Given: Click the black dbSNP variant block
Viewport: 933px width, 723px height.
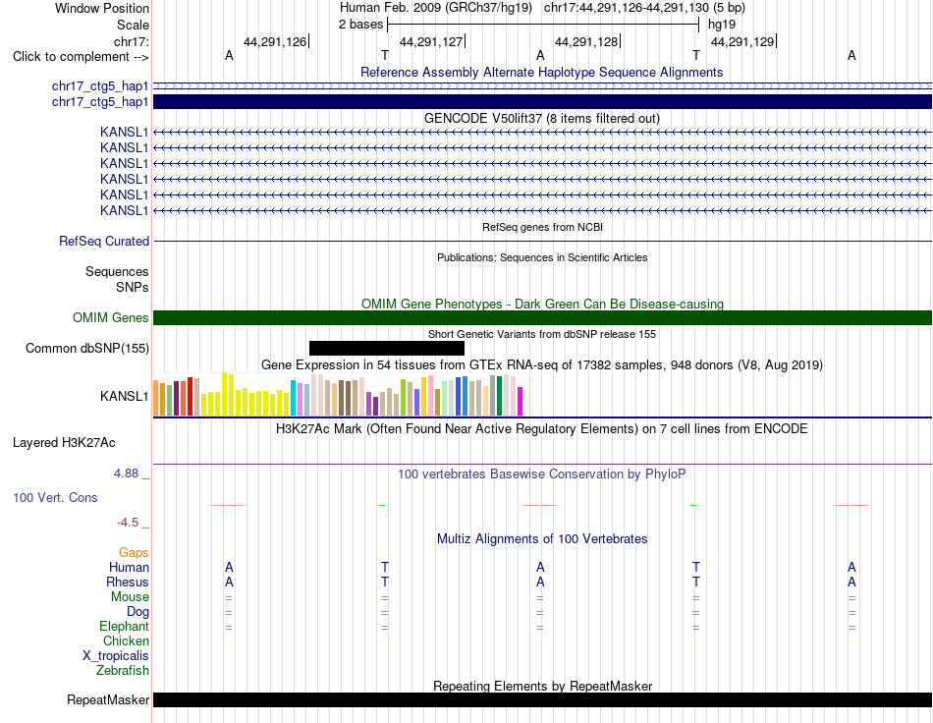Looking at the screenshot, I should pyautogui.click(x=387, y=348).
